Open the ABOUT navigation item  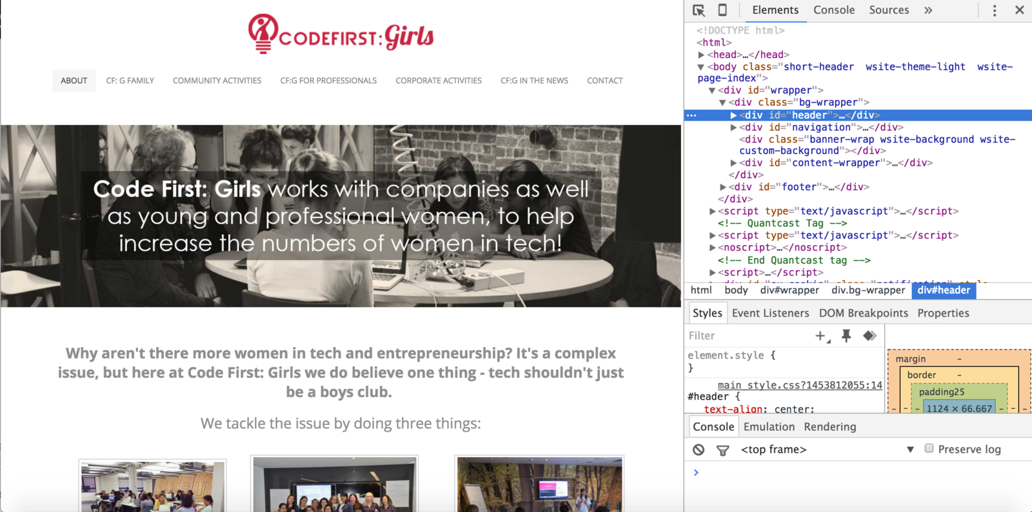coord(74,81)
